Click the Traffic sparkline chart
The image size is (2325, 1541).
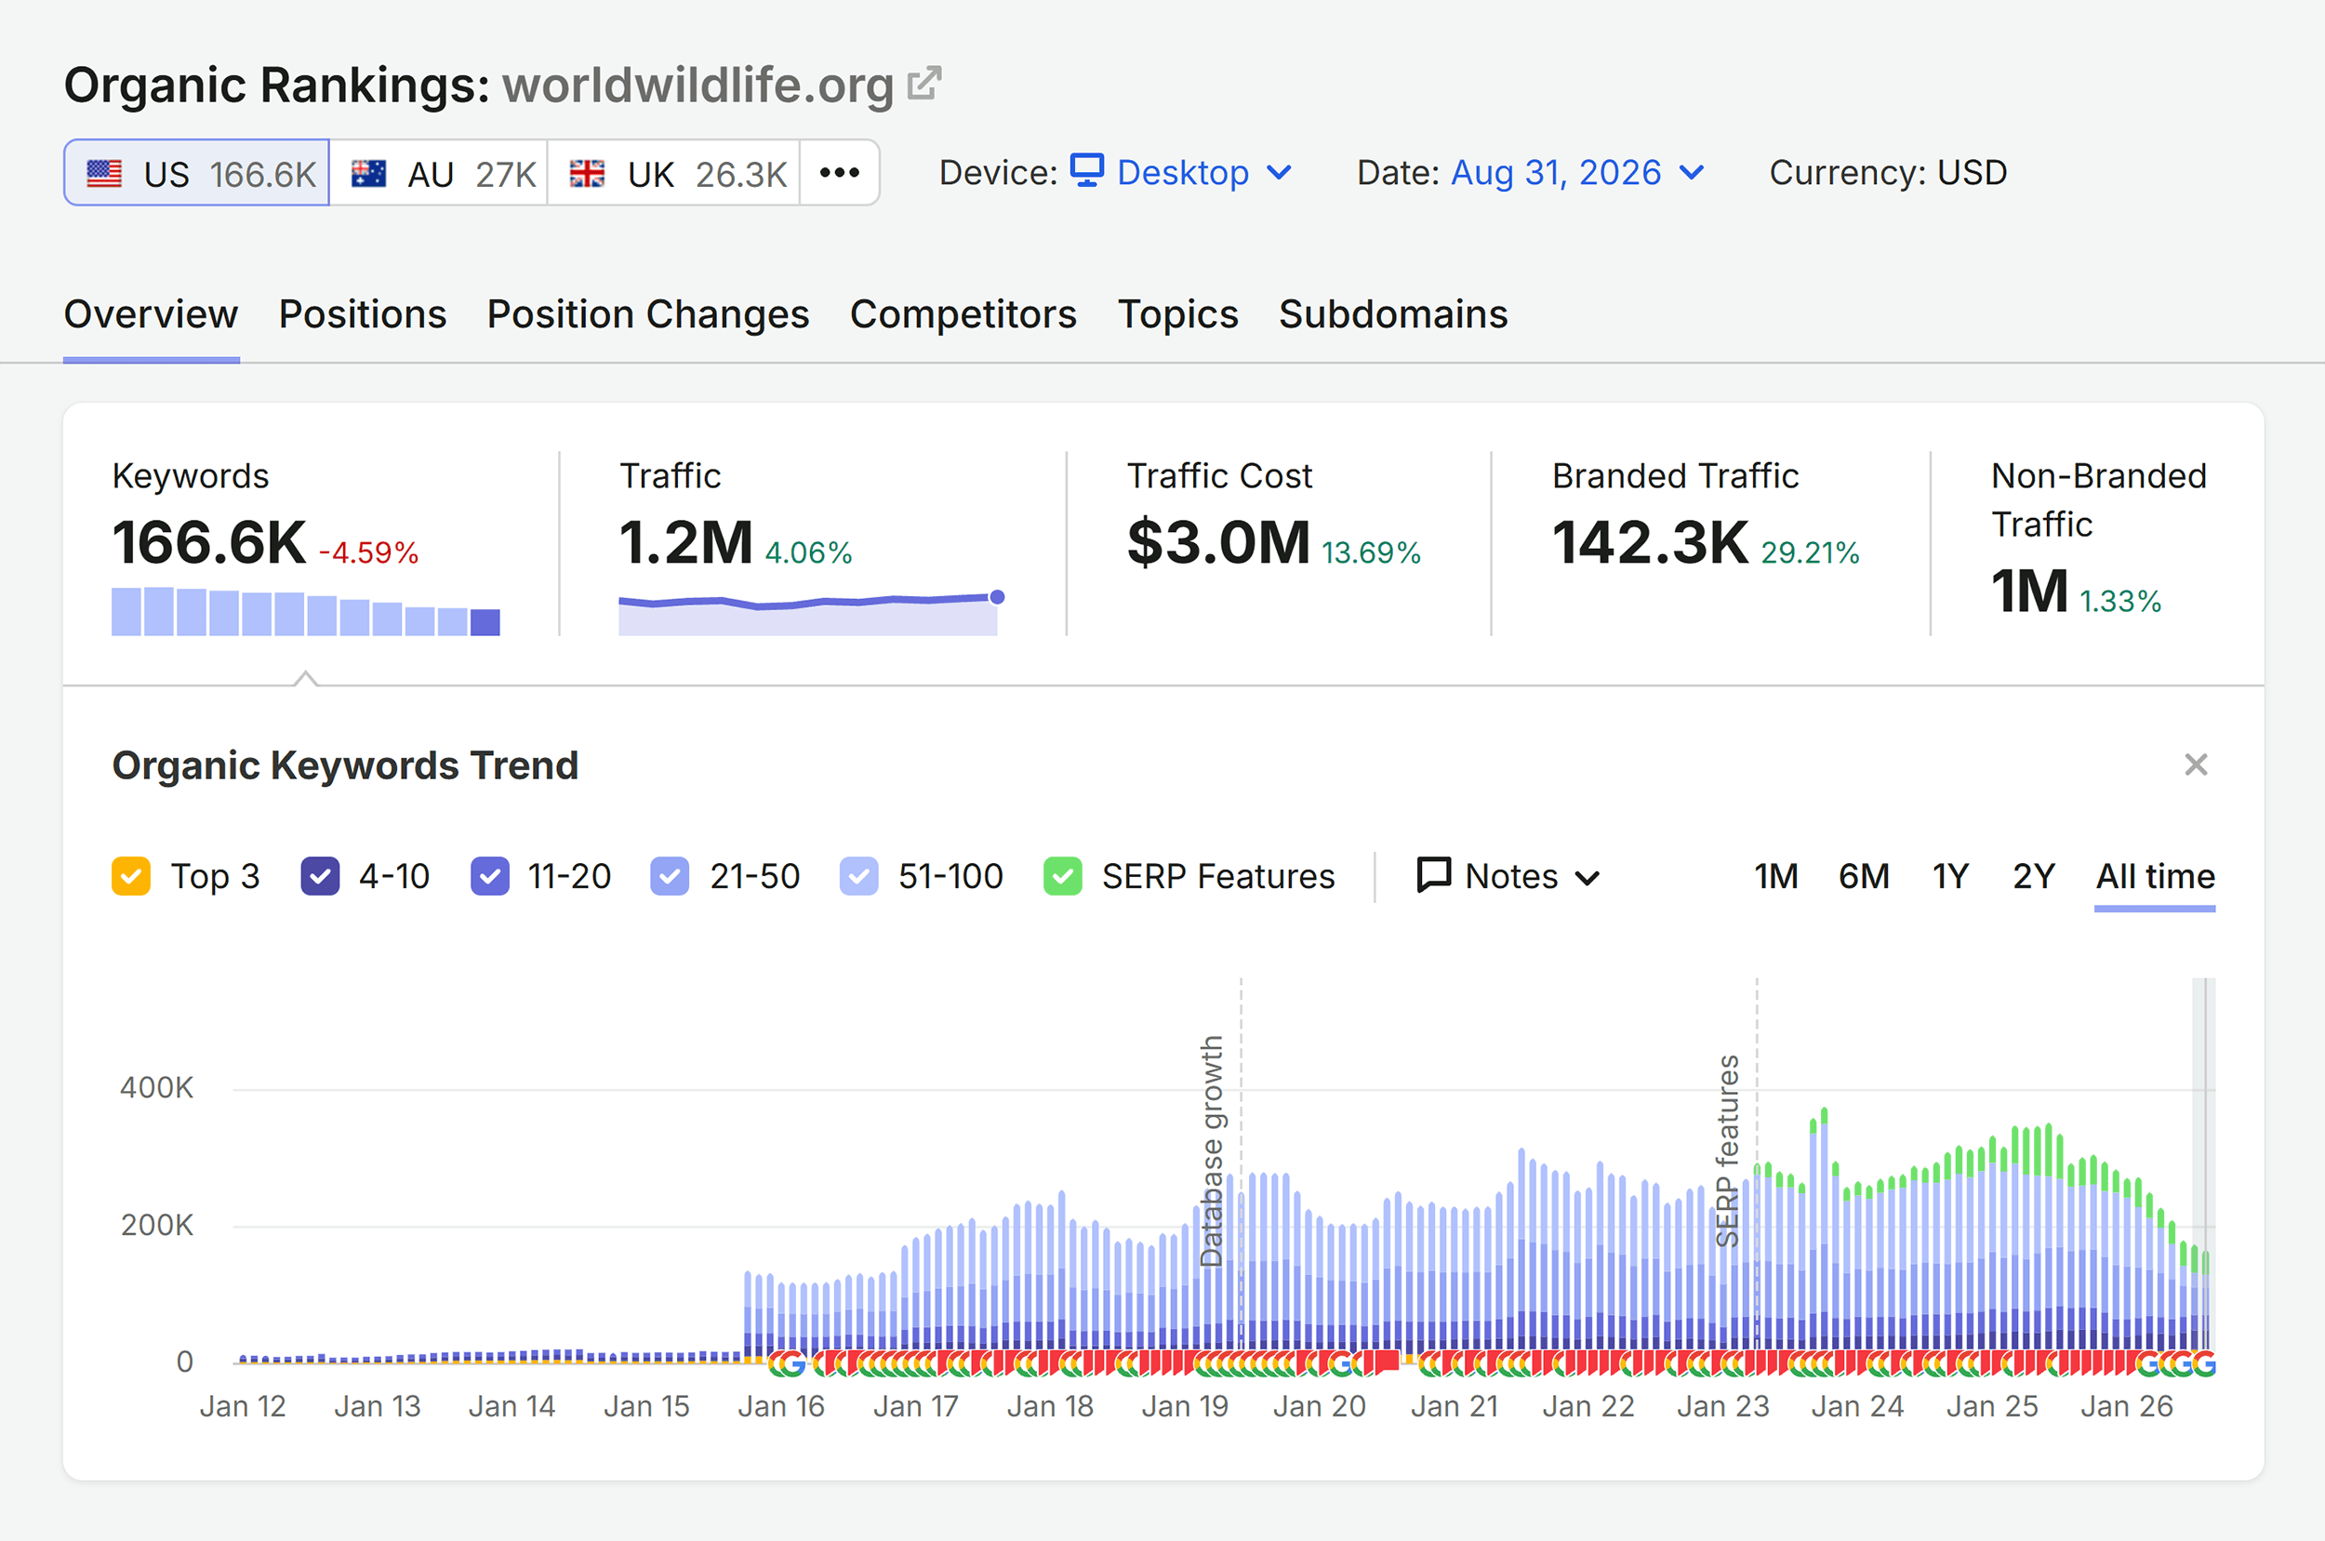pos(810,613)
